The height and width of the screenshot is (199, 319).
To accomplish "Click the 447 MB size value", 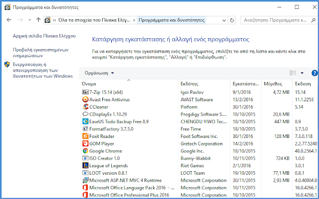I will coord(281,122).
